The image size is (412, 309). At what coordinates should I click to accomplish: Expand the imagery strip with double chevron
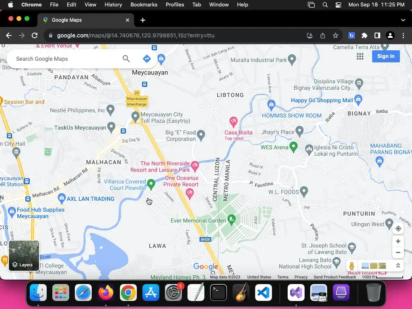coord(398,266)
